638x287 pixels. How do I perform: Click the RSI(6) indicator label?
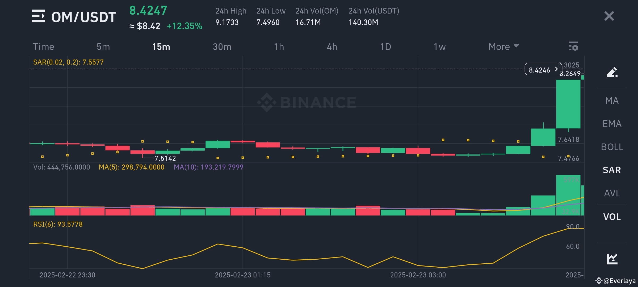coord(57,224)
